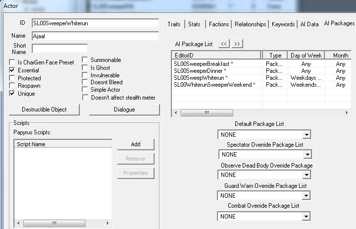This screenshot has width=356, height=229.
Task: Open the Relationships tab
Action: pos(250,24)
